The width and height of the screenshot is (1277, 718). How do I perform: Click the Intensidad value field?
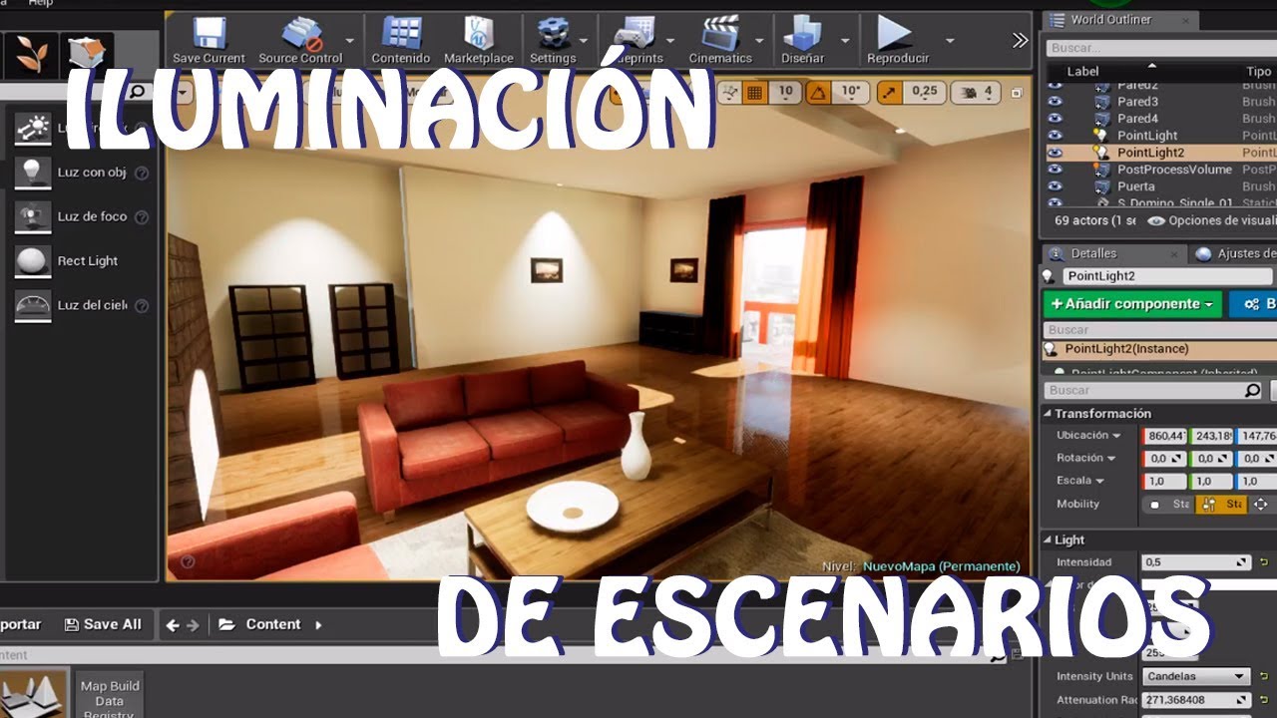click(1196, 562)
